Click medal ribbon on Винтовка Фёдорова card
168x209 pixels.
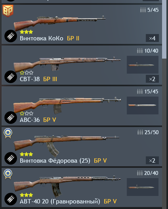click(x=8, y=133)
